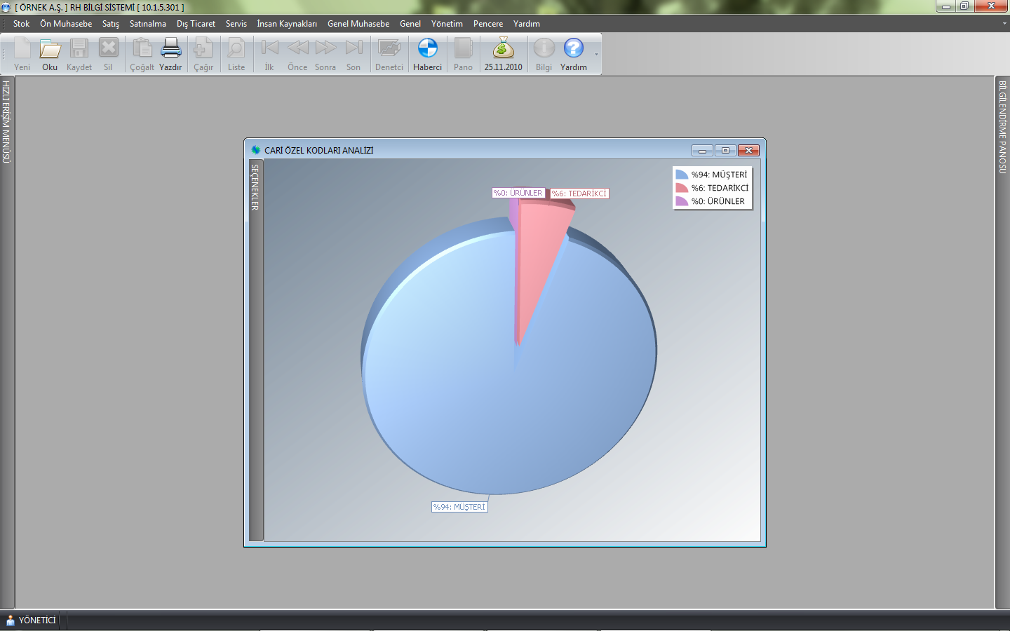Image resolution: width=1010 pixels, height=631 pixels.
Task: Open the Genel Muhasebe menu
Action: point(358,24)
